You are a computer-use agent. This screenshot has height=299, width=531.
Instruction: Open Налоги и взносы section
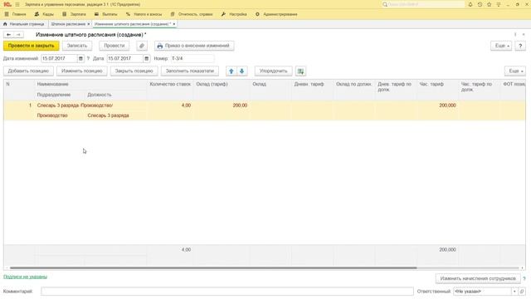144,14
